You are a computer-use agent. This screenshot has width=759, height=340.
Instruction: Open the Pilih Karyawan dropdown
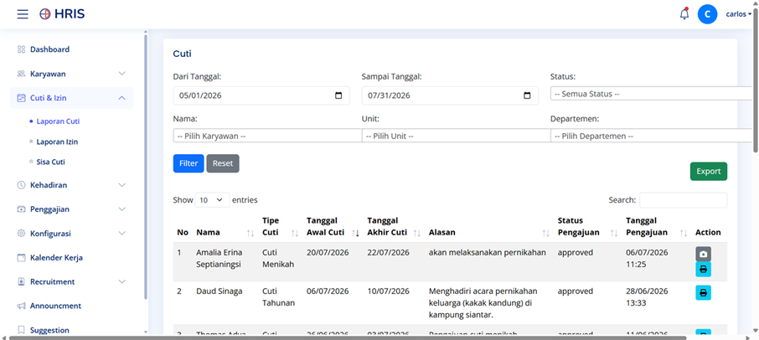[267, 136]
